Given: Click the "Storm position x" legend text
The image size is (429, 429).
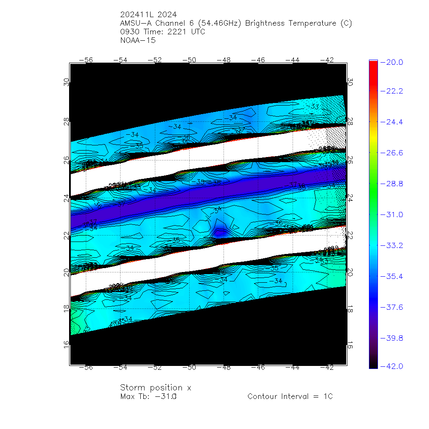Looking at the screenshot, I should tap(155, 388).
